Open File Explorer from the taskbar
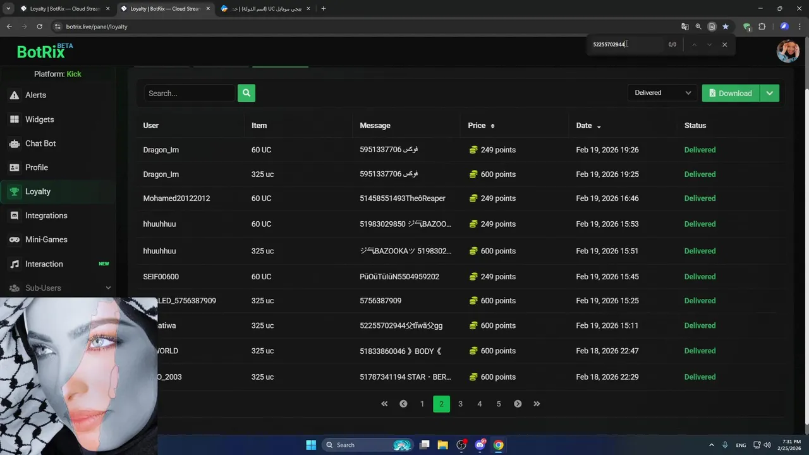The image size is (809, 455). (x=442, y=445)
